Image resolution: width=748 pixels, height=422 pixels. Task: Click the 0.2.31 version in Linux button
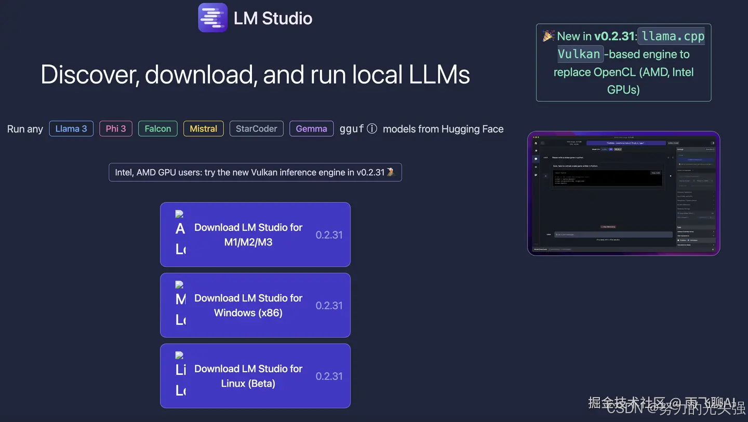click(x=329, y=376)
